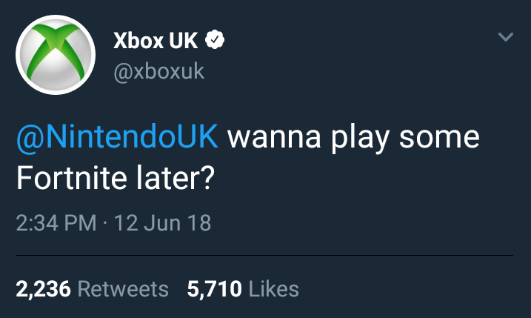Open the Xbox UK display name
531x318 pixels.
(156, 41)
